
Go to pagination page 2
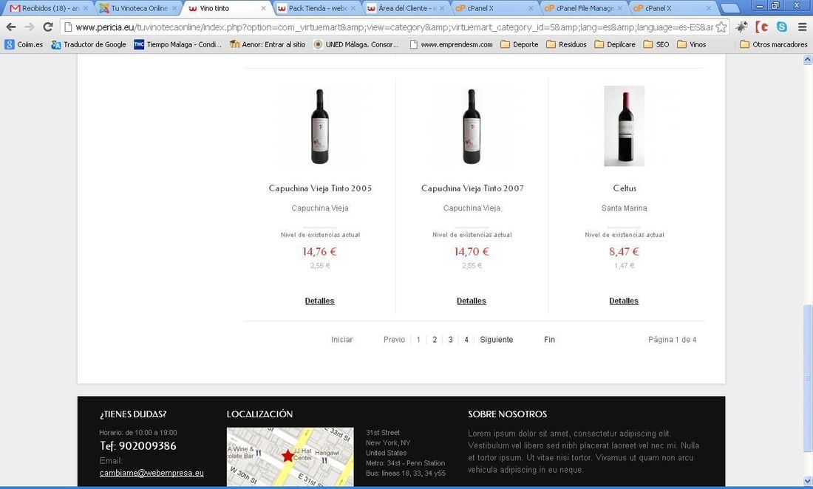click(435, 339)
